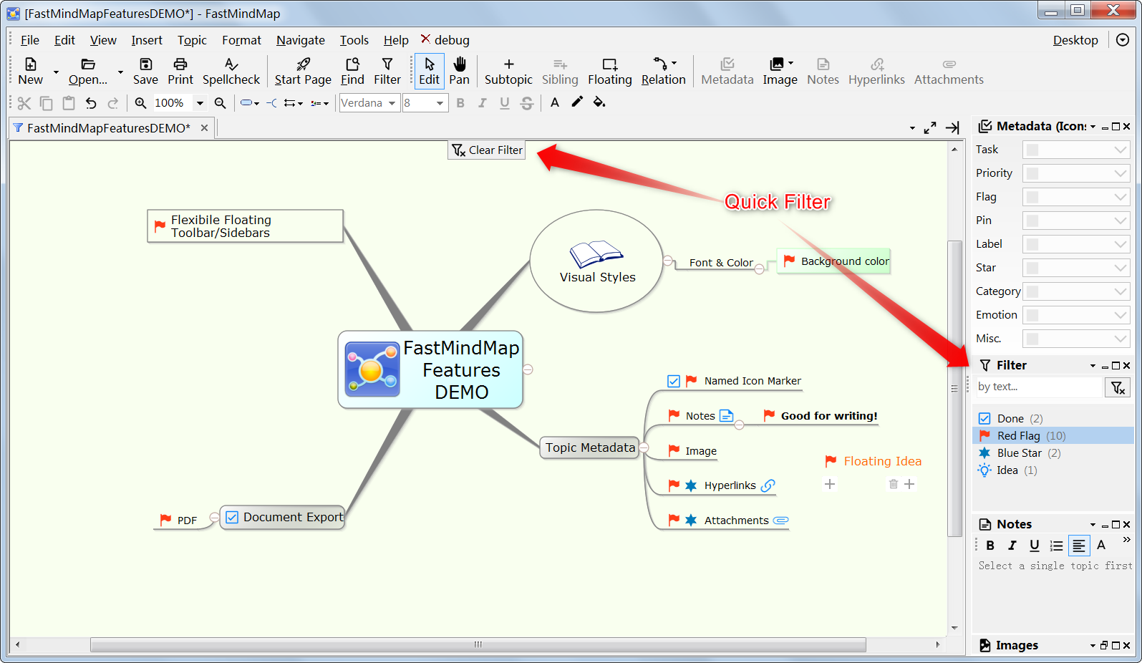The width and height of the screenshot is (1142, 663).
Task: Click the notes icon on Notes topic
Action: coord(726,415)
